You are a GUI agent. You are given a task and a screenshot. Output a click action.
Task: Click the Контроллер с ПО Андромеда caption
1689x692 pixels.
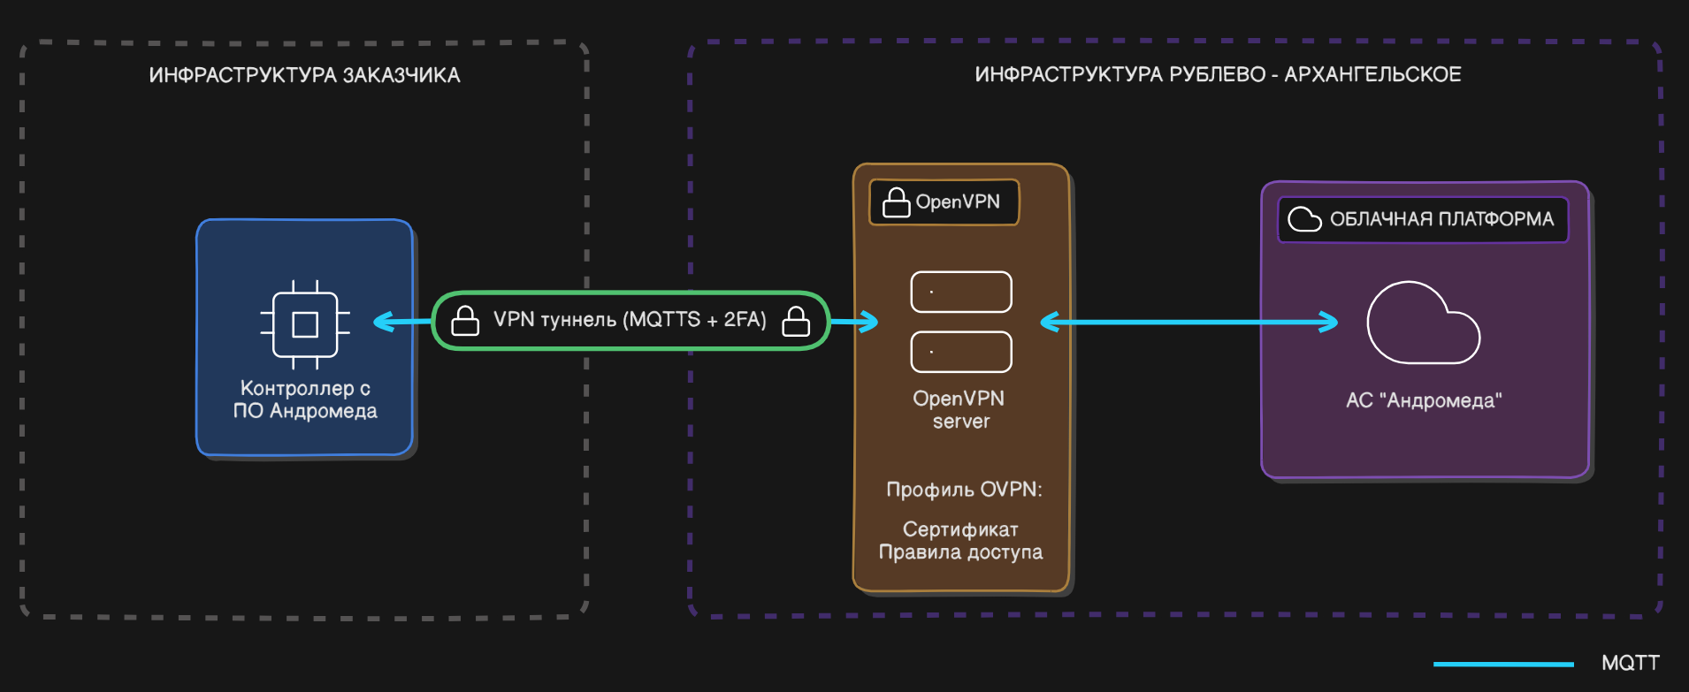click(305, 399)
